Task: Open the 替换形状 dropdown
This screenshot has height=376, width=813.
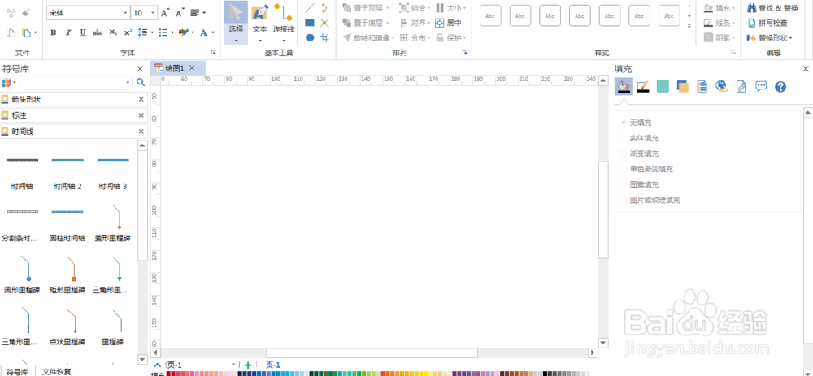Action: pyautogui.click(x=769, y=38)
